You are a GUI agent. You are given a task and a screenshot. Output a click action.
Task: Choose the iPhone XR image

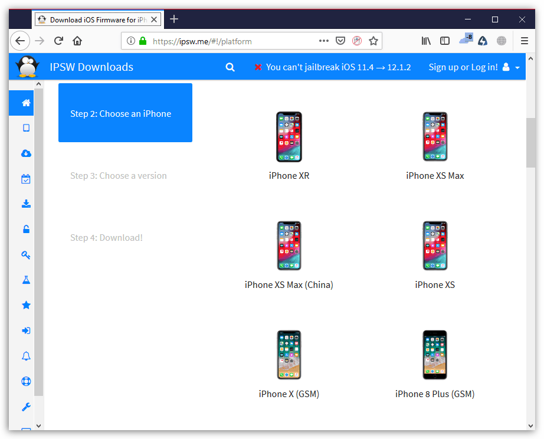pos(289,137)
